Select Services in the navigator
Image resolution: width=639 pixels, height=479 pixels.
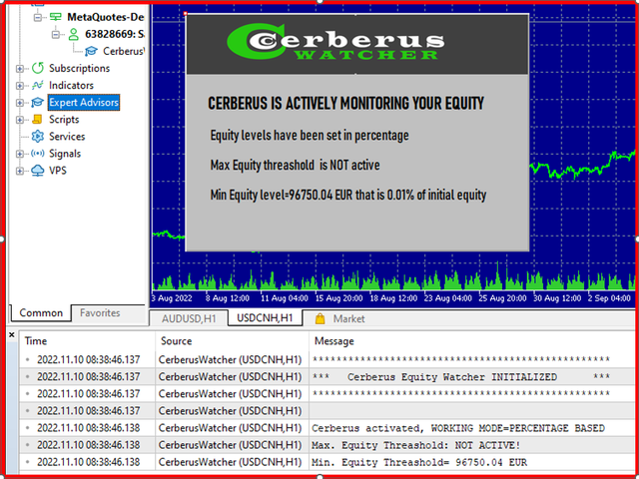coord(67,136)
